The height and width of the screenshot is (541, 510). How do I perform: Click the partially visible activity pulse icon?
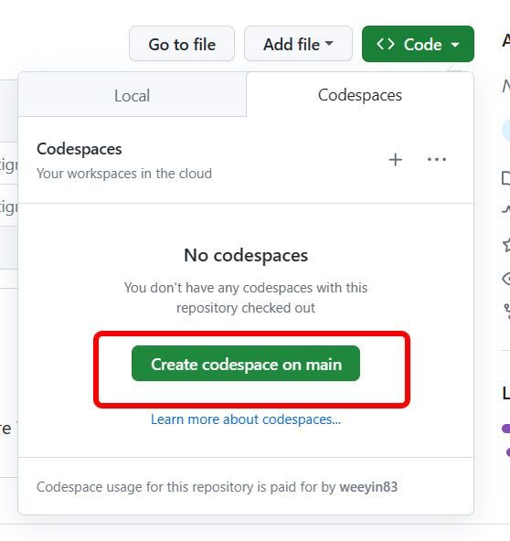coord(506,208)
